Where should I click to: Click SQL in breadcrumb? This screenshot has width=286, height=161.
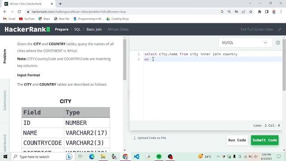click(77, 30)
